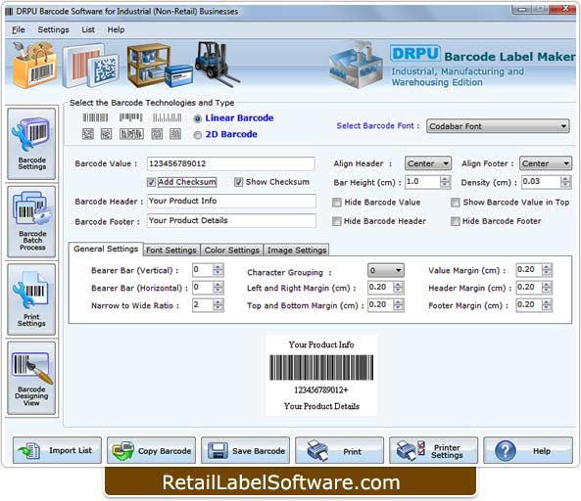Adjust the Header Margin spinner arrows
This screenshot has width=581, height=501.
click(547, 288)
